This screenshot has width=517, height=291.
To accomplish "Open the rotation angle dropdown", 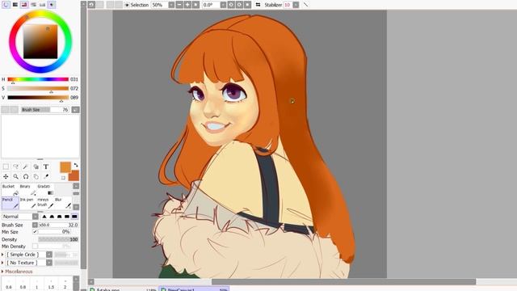I will 223,5.
